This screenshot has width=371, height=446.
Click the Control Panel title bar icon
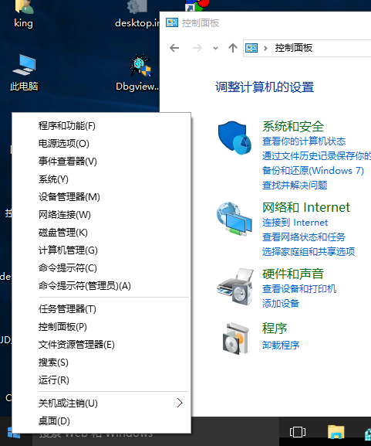172,22
